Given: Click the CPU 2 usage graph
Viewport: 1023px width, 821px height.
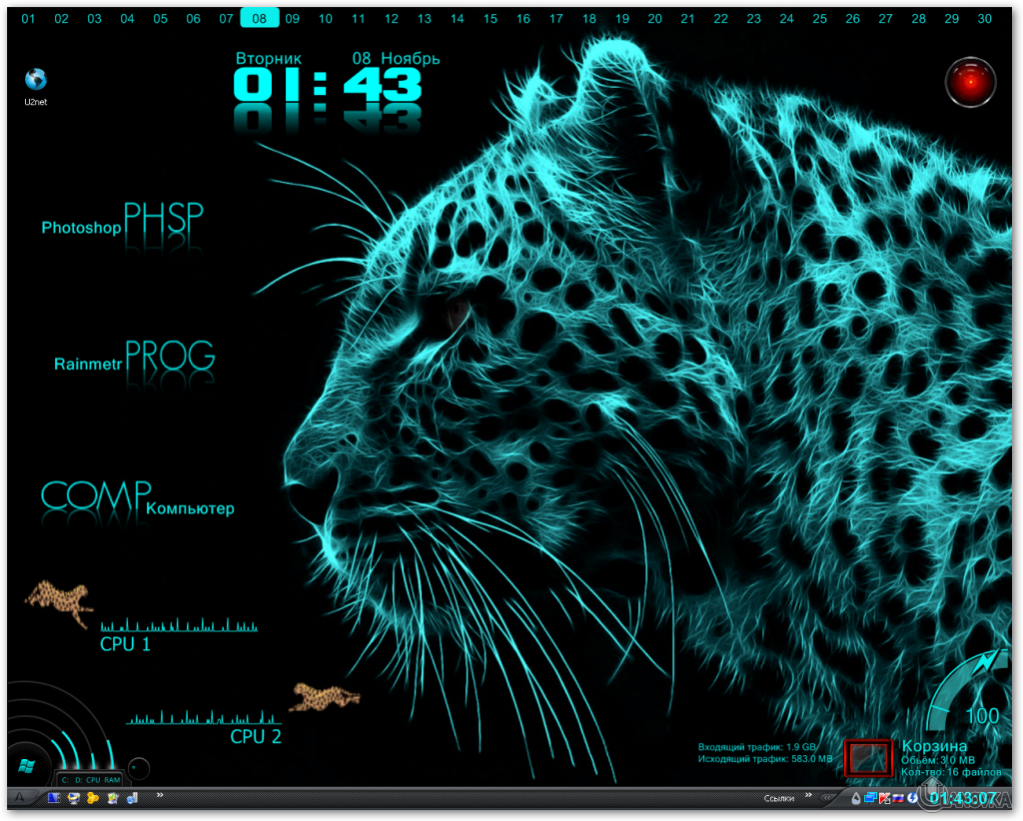Looking at the screenshot, I should tap(204, 717).
